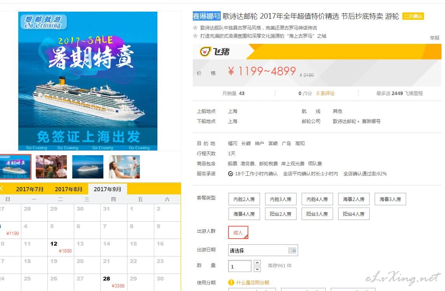Click the checkmark icon beside 18-hour confirmation
This screenshot has width=445, height=291.
tap(230, 174)
